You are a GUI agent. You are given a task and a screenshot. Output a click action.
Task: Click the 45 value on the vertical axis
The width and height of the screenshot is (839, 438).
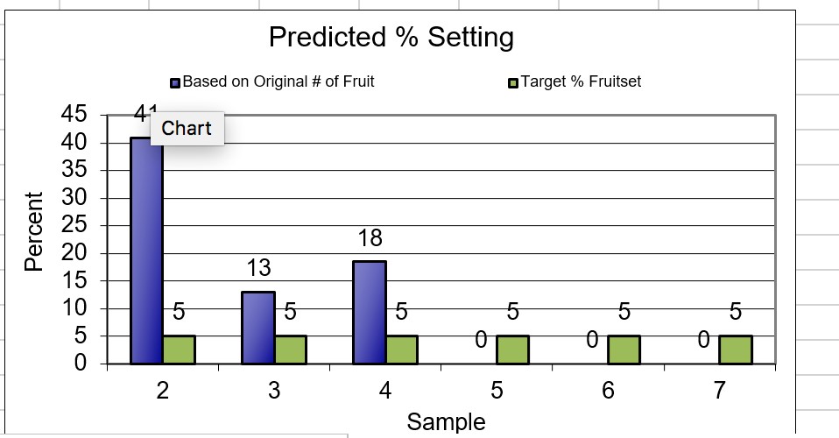(74, 115)
